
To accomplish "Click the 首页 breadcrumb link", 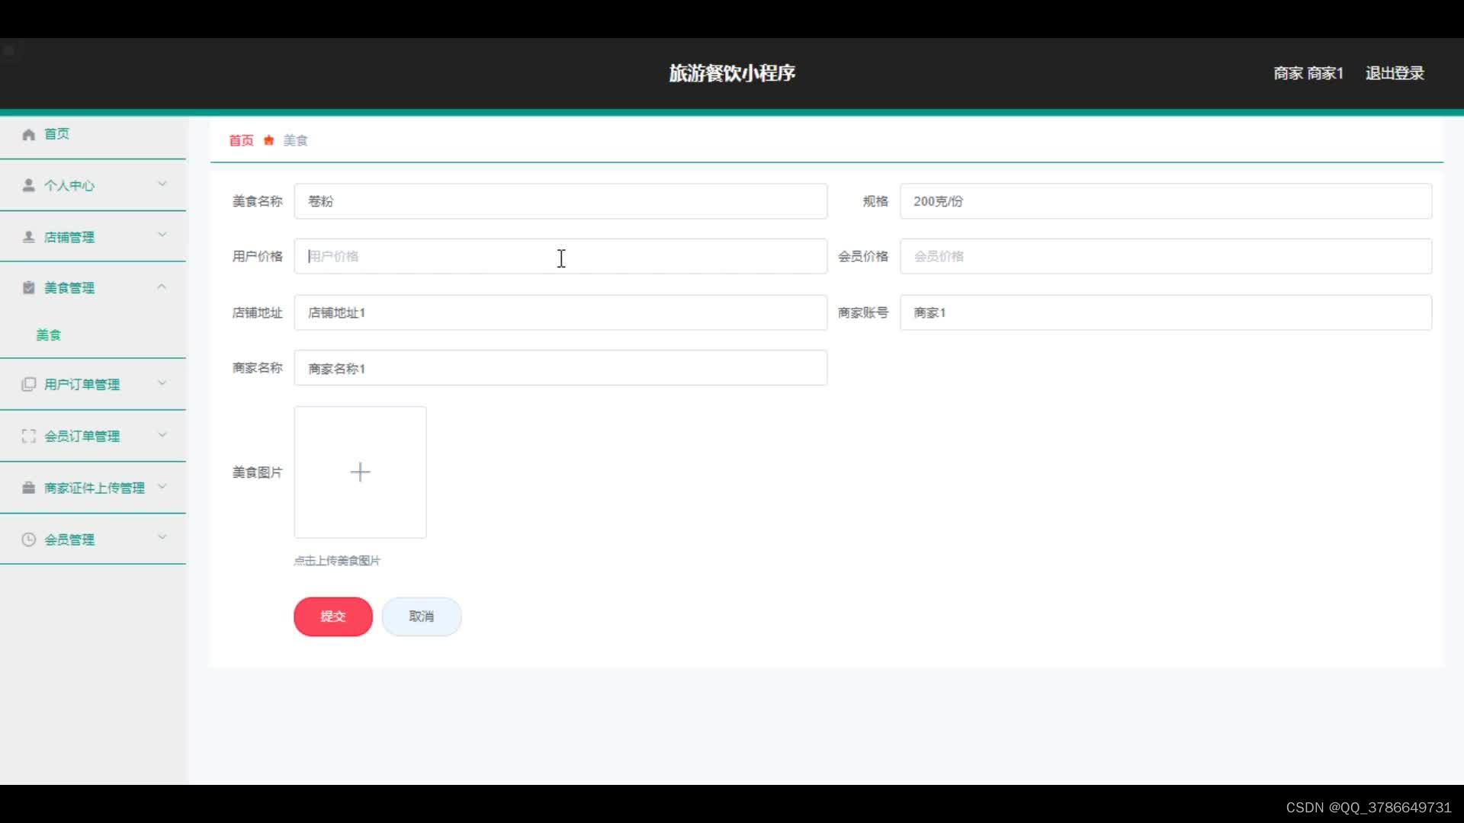I will (x=241, y=140).
